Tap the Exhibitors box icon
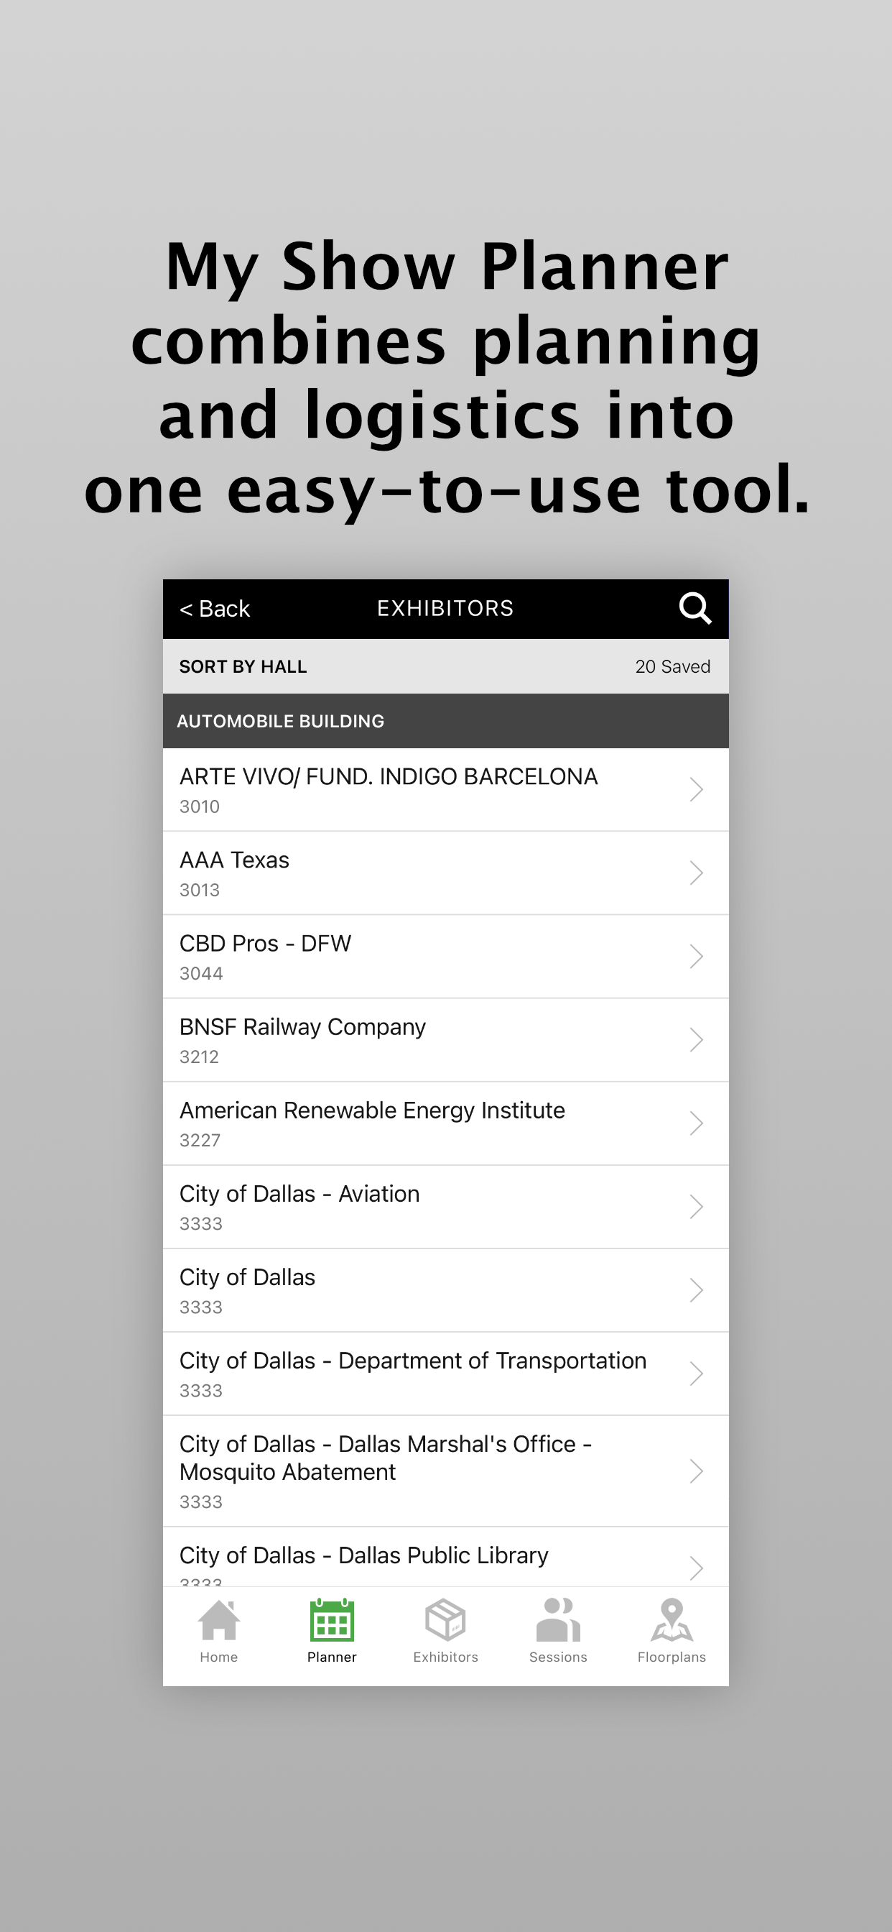This screenshot has height=1932, width=892. (x=445, y=1620)
